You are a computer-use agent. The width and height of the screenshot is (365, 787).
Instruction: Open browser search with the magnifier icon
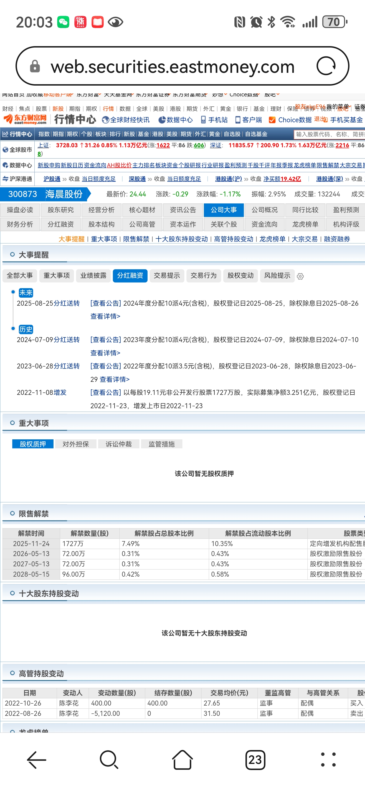(109, 759)
